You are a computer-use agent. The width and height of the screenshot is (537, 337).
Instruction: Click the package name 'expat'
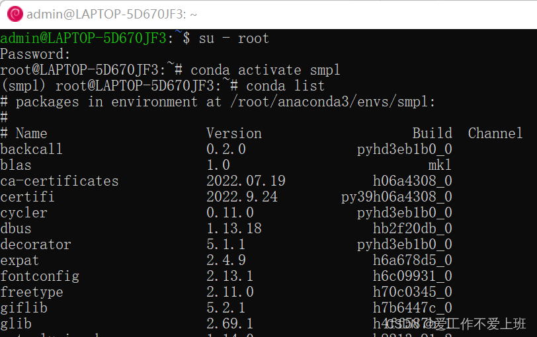click(20, 260)
